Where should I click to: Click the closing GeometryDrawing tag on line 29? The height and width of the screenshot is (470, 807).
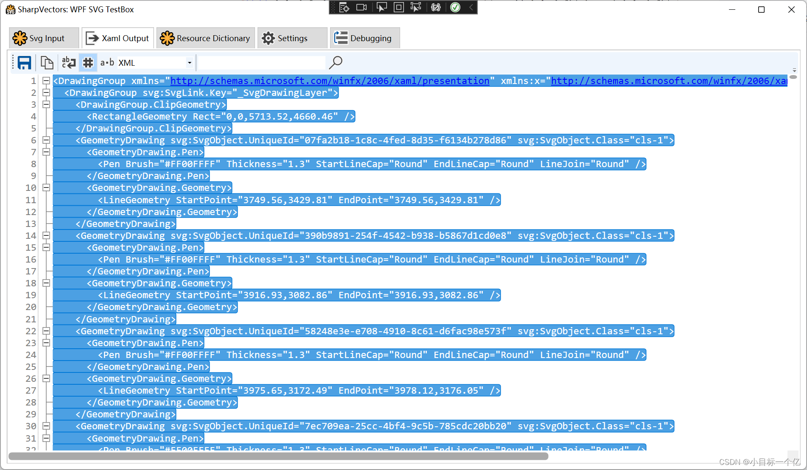point(126,414)
